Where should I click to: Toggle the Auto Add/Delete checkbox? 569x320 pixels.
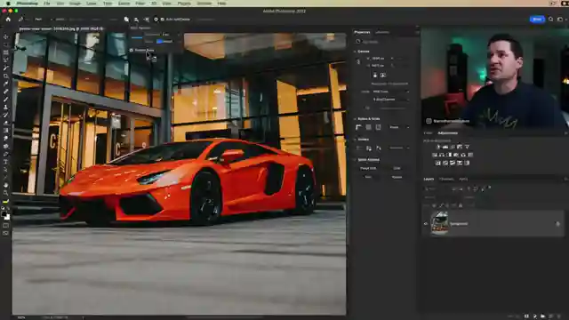point(162,20)
